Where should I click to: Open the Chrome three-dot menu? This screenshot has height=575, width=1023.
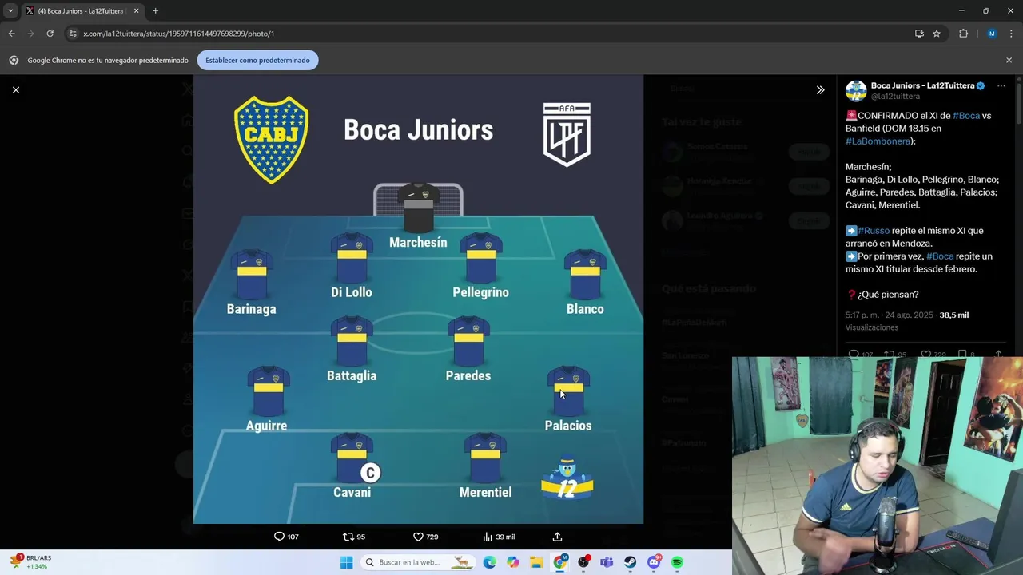[1010, 34]
